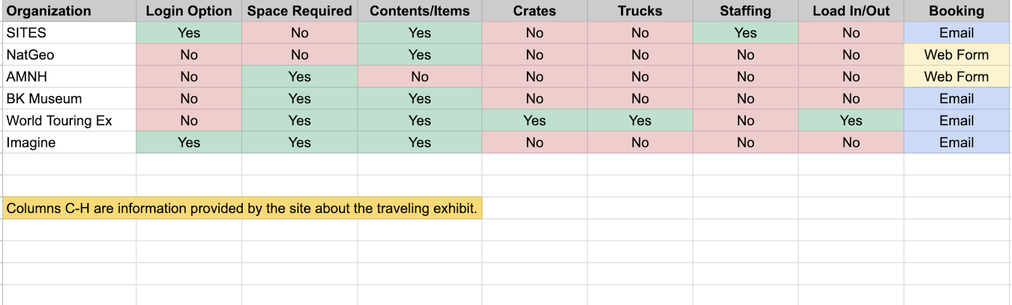Select the Booking header cell
Viewport: 1012px width, 305px height.
tap(956, 11)
